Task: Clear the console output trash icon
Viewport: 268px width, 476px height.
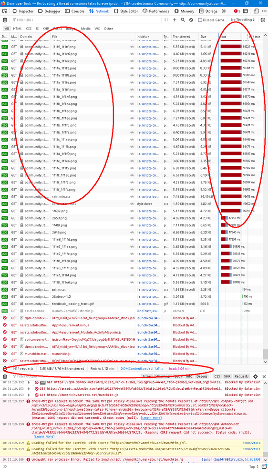Action: coord(5,376)
